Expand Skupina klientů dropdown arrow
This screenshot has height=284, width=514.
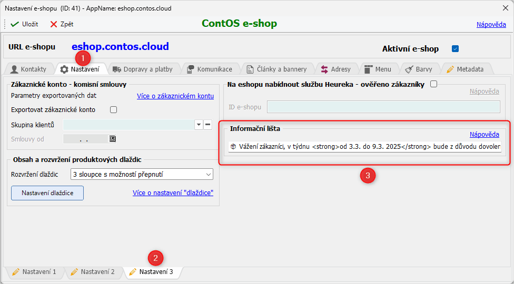click(199, 125)
